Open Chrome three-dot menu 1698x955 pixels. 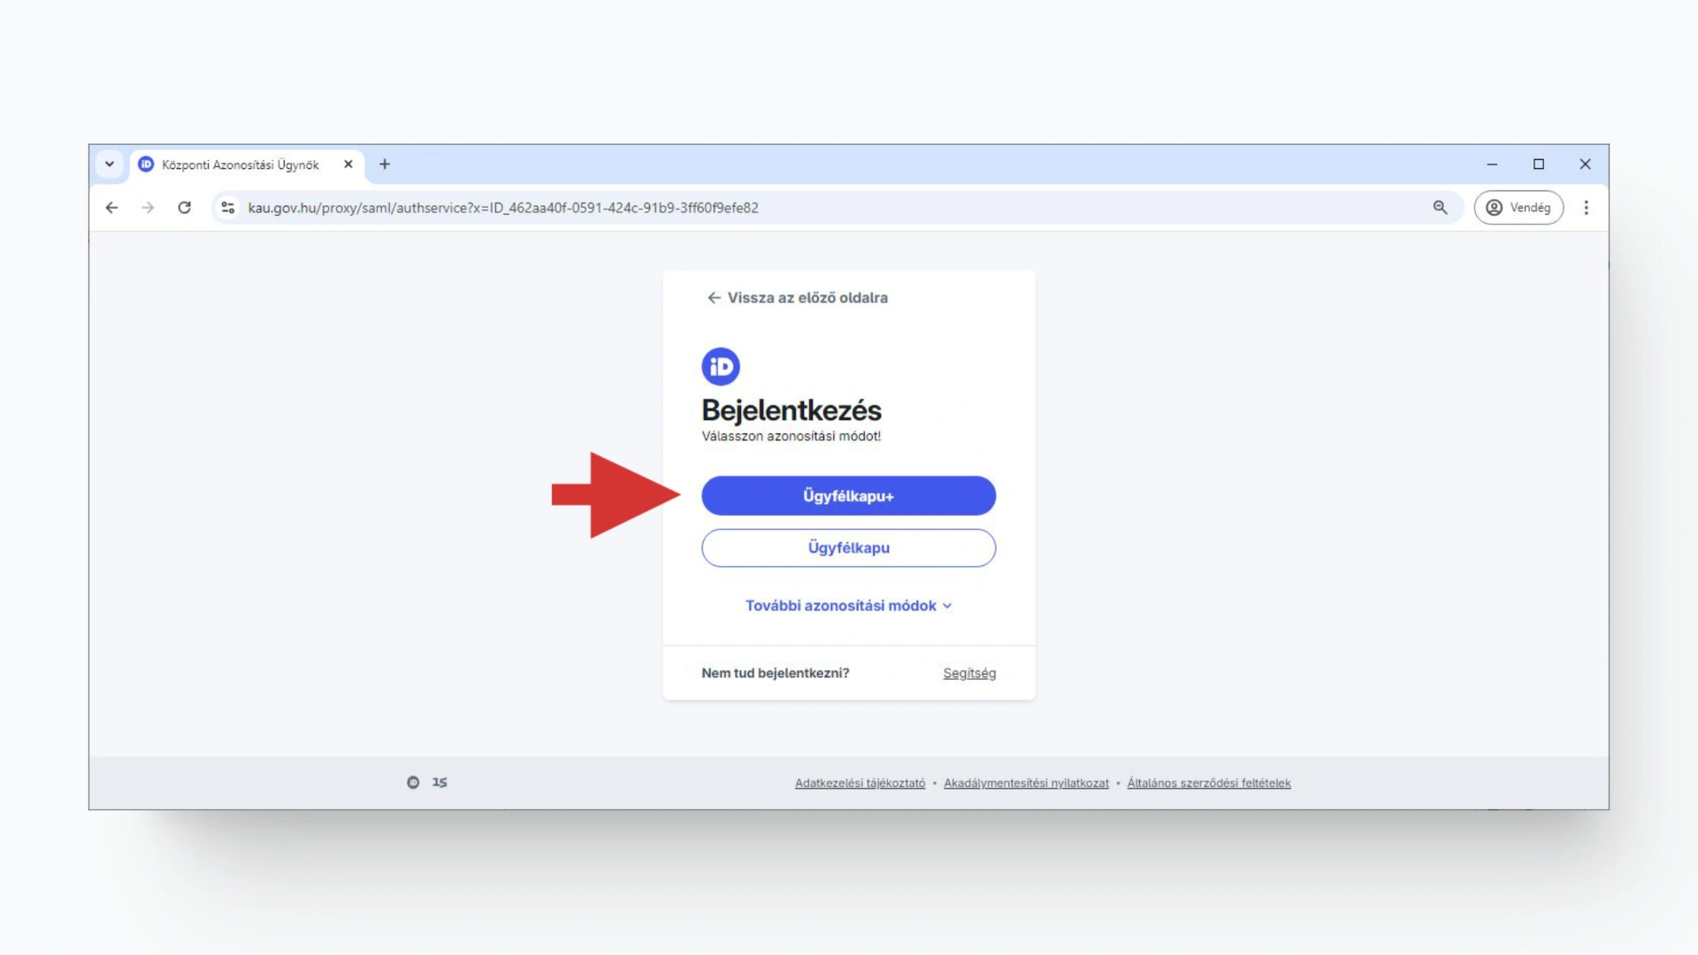point(1586,208)
